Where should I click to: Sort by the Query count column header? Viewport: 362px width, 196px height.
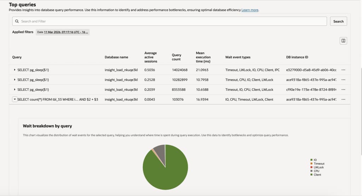[176, 57]
